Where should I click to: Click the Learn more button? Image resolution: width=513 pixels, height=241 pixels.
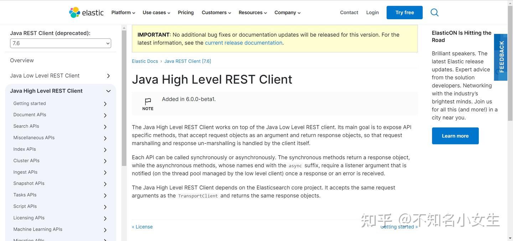point(455,136)
